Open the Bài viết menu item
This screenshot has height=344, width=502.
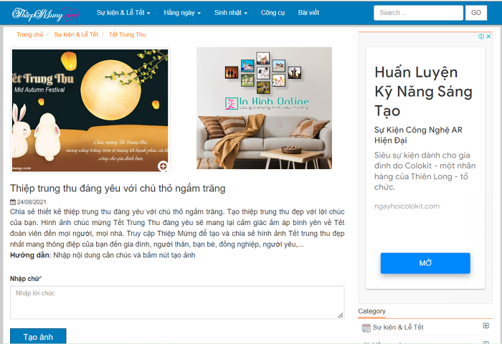pyautogui.click(x=308, y=13)
